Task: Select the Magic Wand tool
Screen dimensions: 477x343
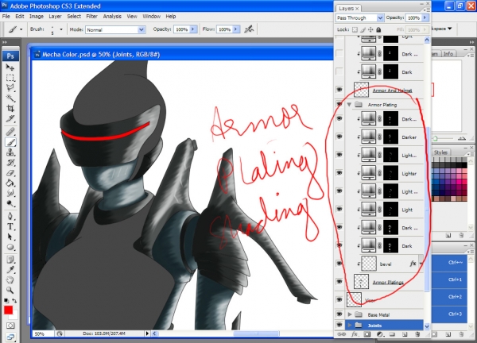Action: [x=10, y=98]
